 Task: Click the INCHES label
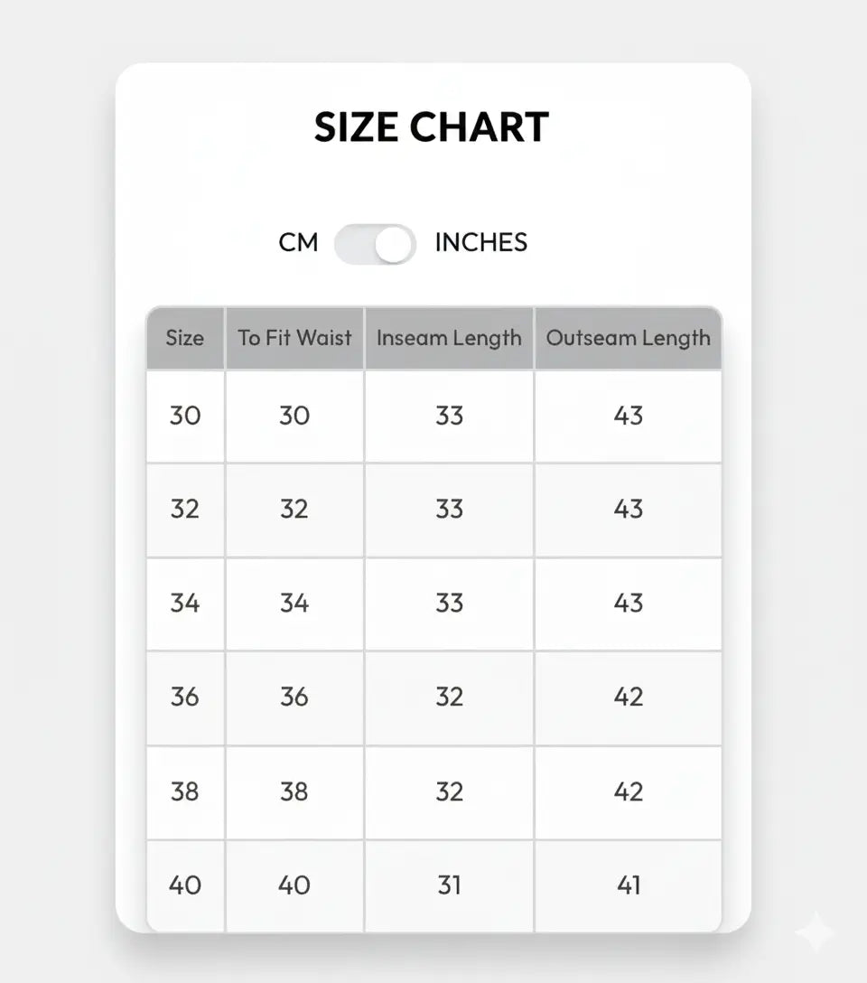[x=481, y=243]
